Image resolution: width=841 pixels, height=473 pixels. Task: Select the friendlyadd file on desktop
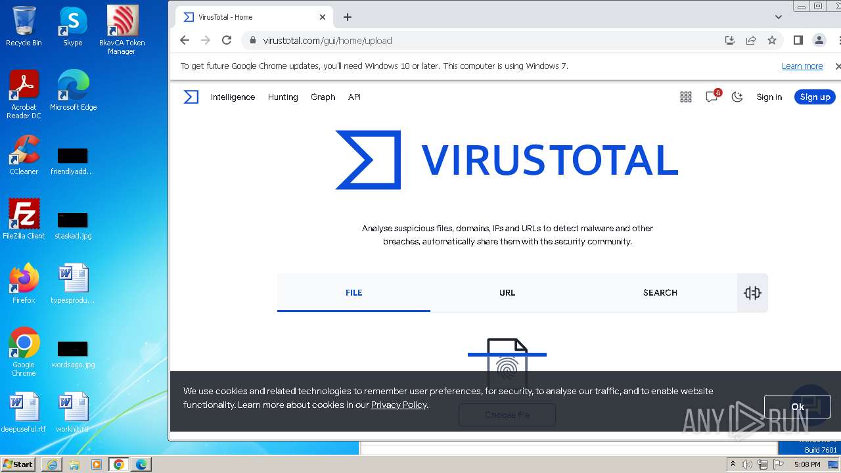tap(72, 162)
